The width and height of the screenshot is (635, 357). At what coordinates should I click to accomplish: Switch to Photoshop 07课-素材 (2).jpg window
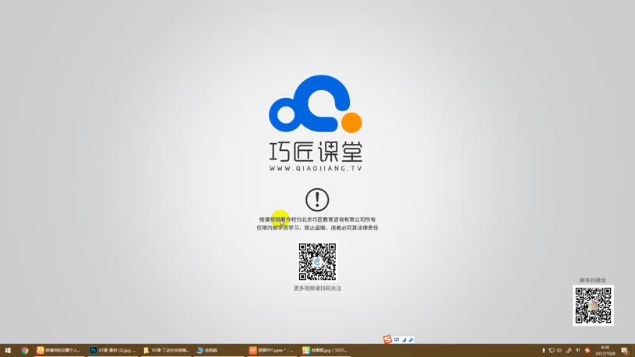click(113, 351)
